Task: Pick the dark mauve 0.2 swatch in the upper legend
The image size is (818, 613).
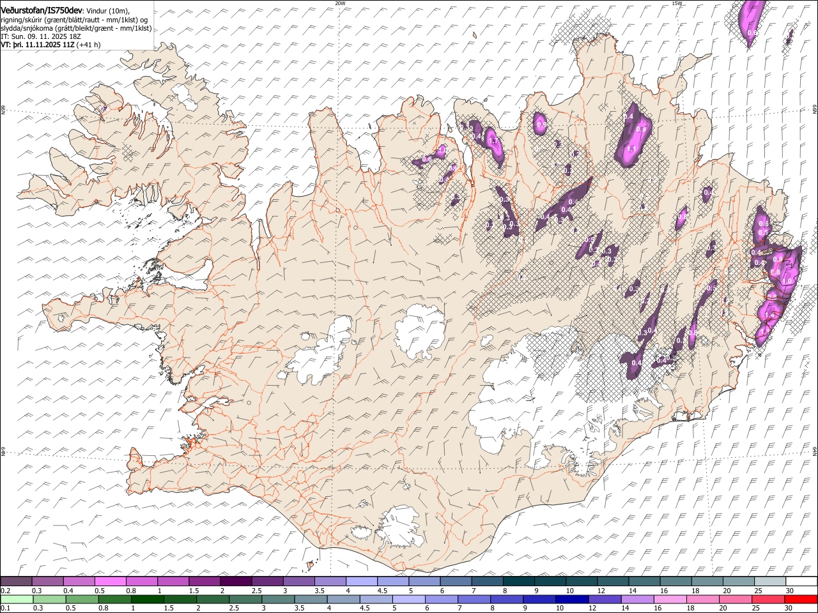Action: point(16,582)
